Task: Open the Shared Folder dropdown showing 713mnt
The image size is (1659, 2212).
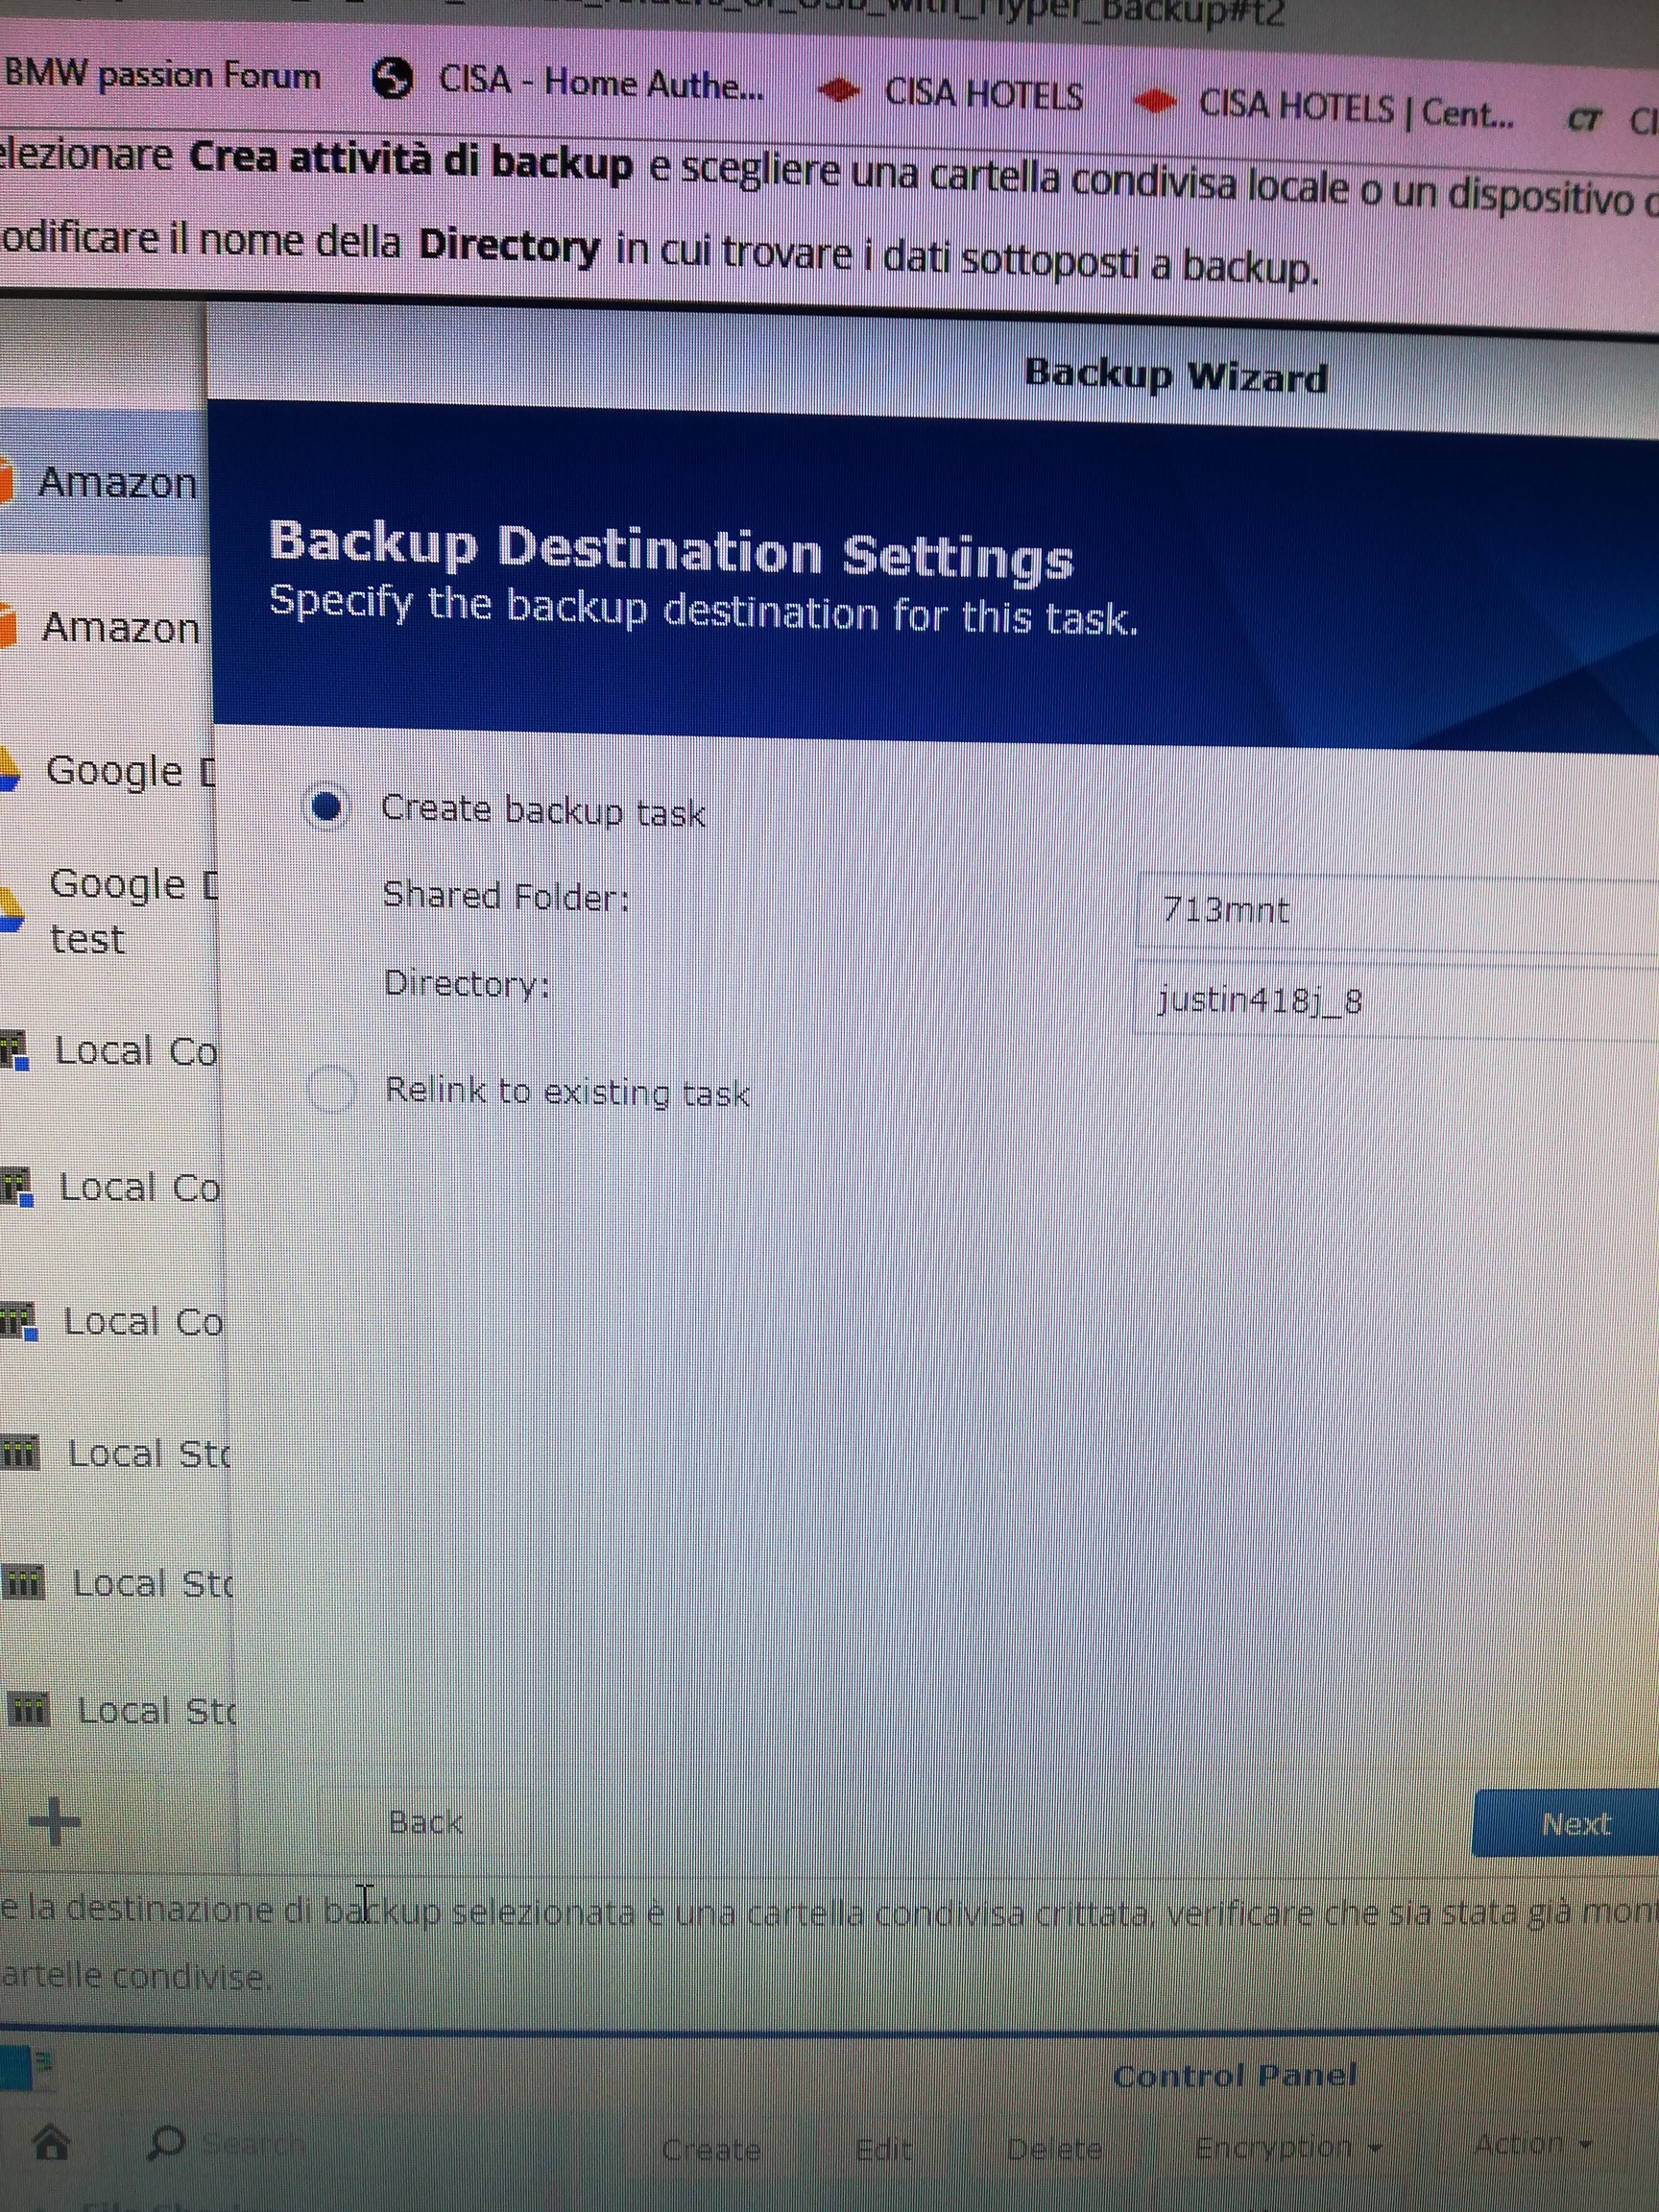Action: point(1400,912)
